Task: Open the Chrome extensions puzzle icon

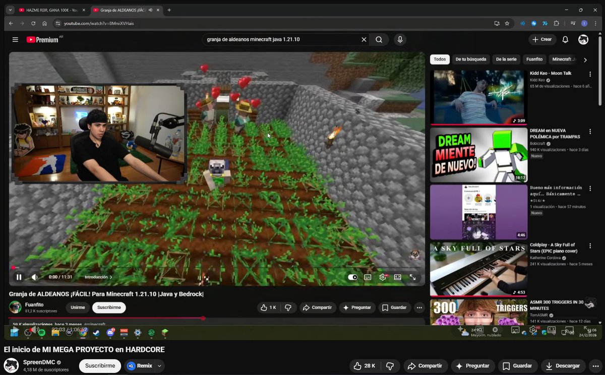Action: click(x=557, y=23)
